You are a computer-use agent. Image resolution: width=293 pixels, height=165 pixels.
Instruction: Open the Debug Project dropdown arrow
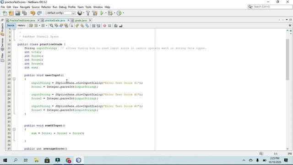click(114, 13)
